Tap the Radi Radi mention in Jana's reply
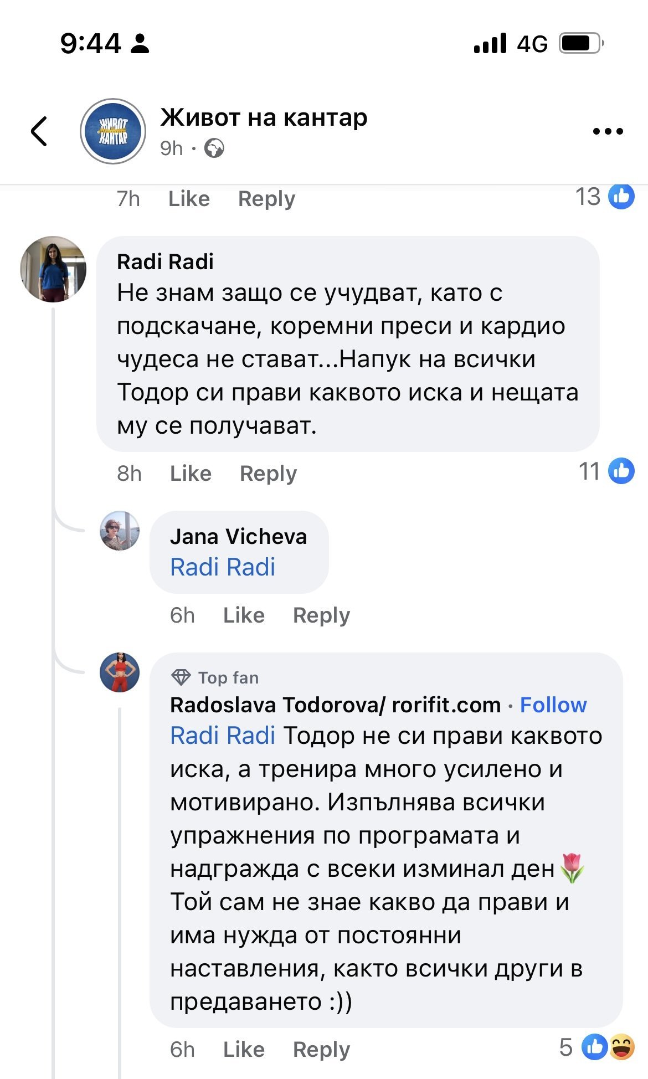This screenshot has height=1079, width=648. tap(223, 567)
